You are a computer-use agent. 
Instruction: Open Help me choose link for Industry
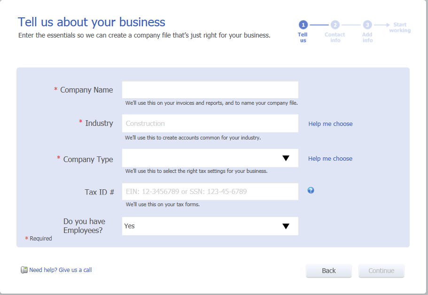click(x=330, y=124)
